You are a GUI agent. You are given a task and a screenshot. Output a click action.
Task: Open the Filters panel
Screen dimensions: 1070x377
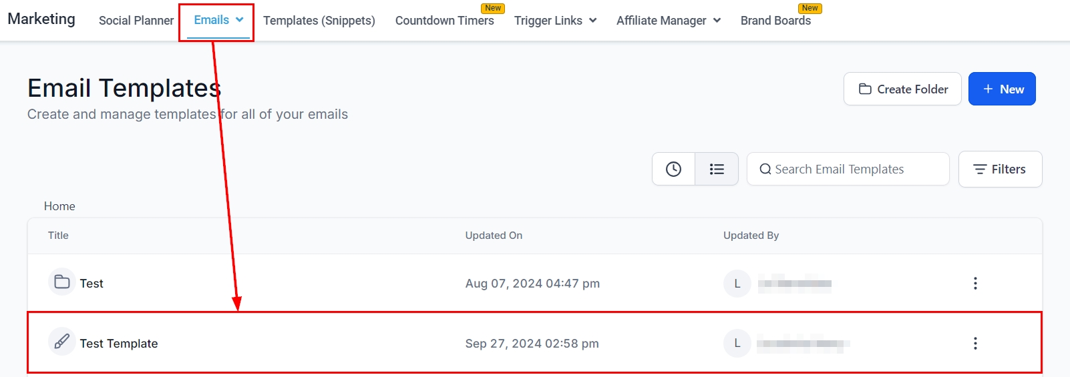coord(1000,169)
